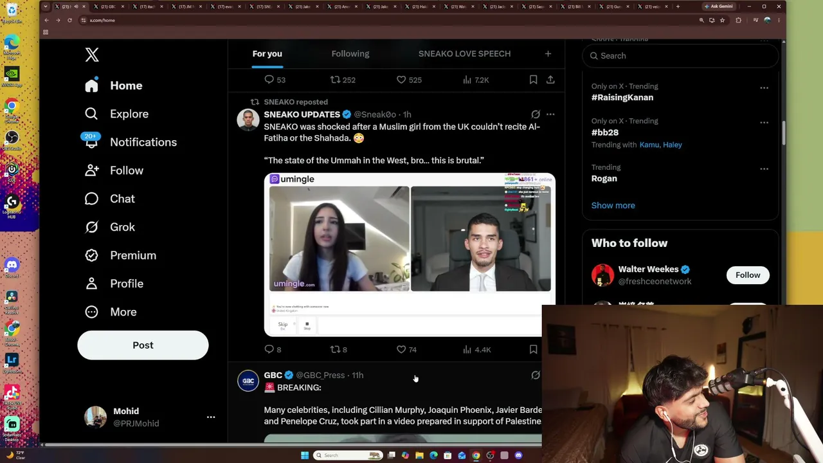Open Grok explain icon on SNEAKO UPDATES post

click(x=536, y=114)
